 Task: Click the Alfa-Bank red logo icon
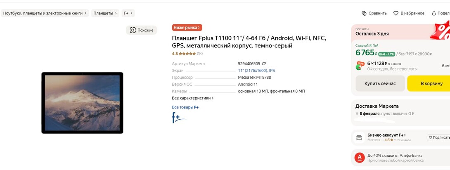coord(359,158)
